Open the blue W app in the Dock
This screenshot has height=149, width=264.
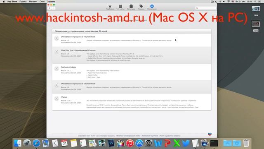pos(158,143)
